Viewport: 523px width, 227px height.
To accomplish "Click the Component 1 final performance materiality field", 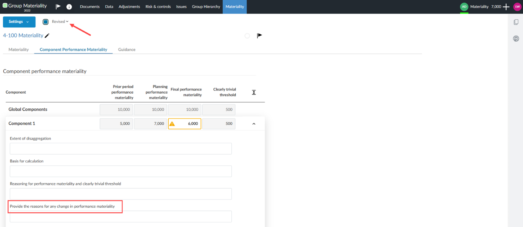I will click(189, 124).
